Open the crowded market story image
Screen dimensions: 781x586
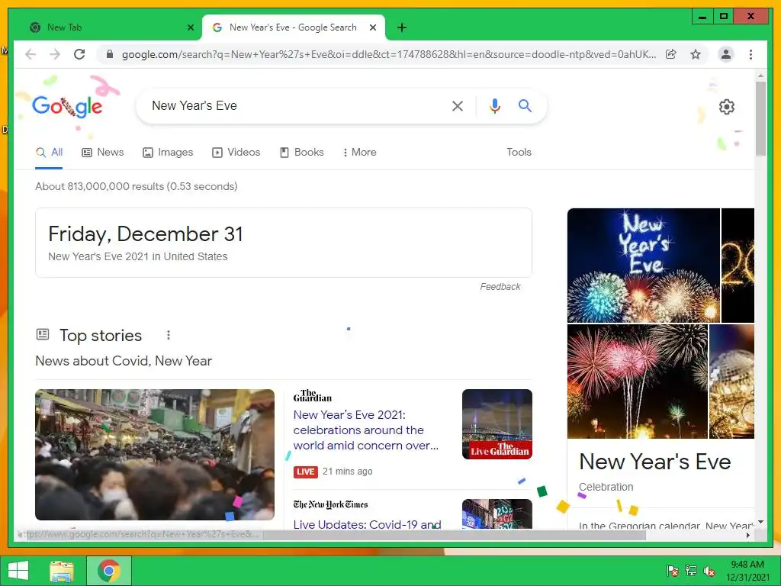point(154,455)
